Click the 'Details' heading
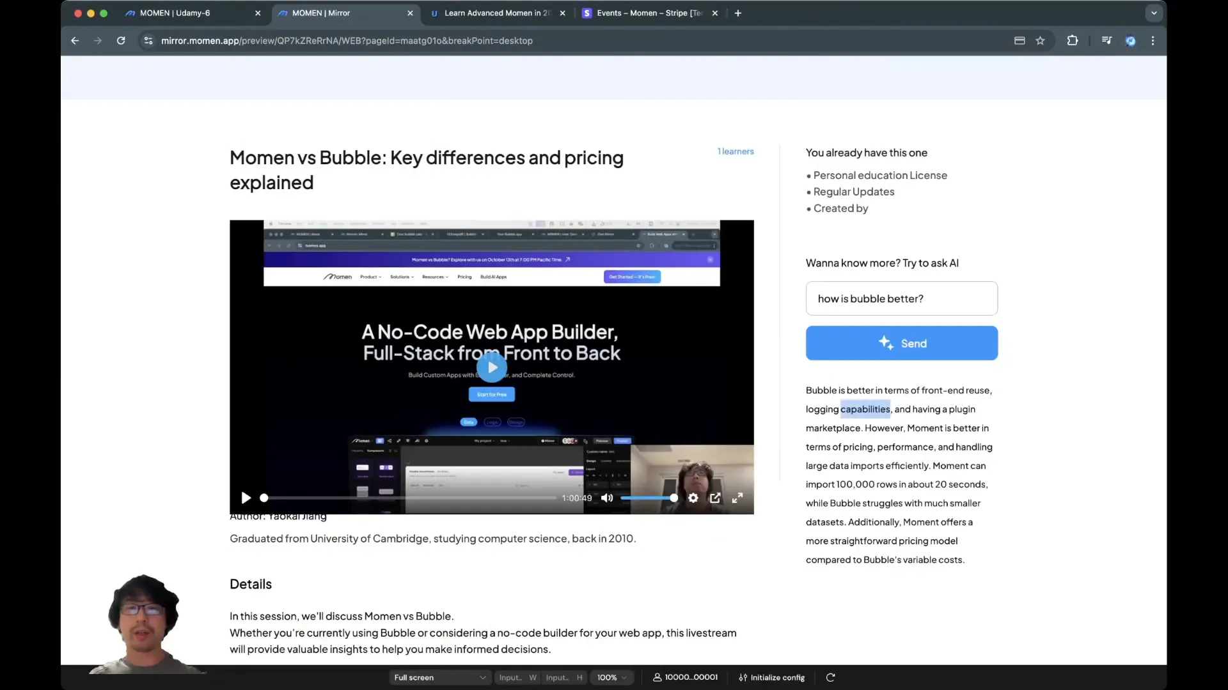 point(251,584)
